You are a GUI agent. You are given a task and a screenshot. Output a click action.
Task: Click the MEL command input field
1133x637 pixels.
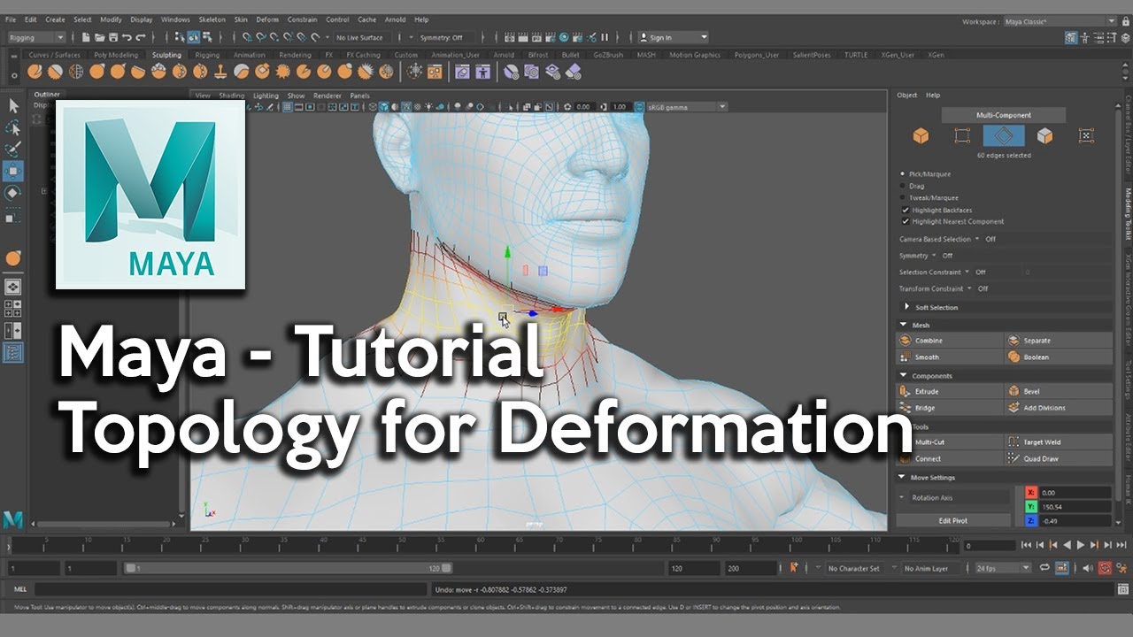coord(231,589)
